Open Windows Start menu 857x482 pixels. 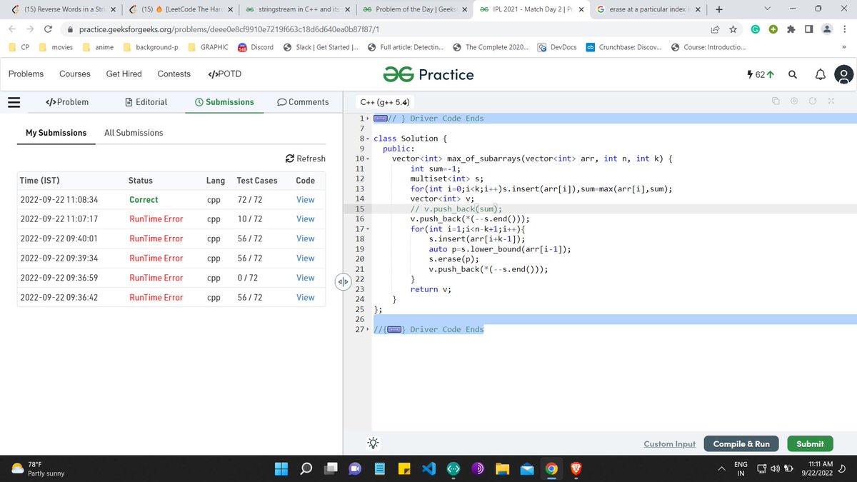281,469
